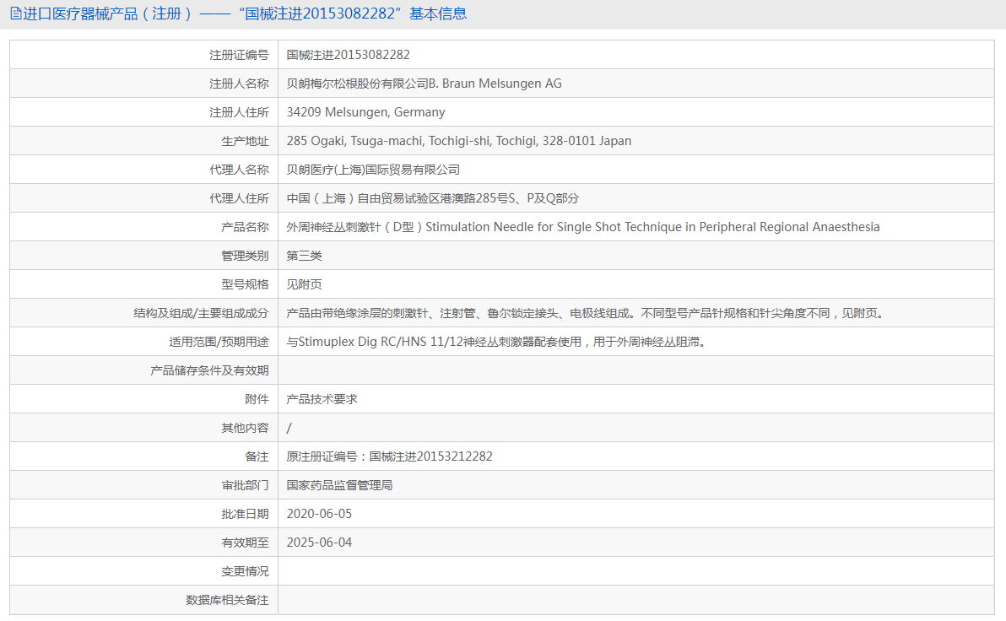Screen dimensions: 1006x621
Task: Click the 代理人名称 label
Action: tap(239, 170)
